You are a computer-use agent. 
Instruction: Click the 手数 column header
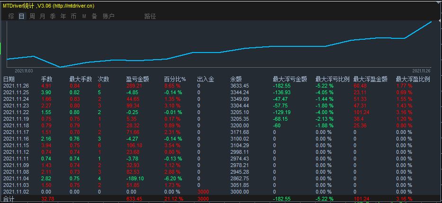pyautogui.click(x=47, y=79)
